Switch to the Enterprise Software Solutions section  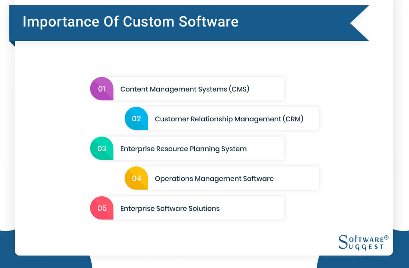[x=170, y=208]
